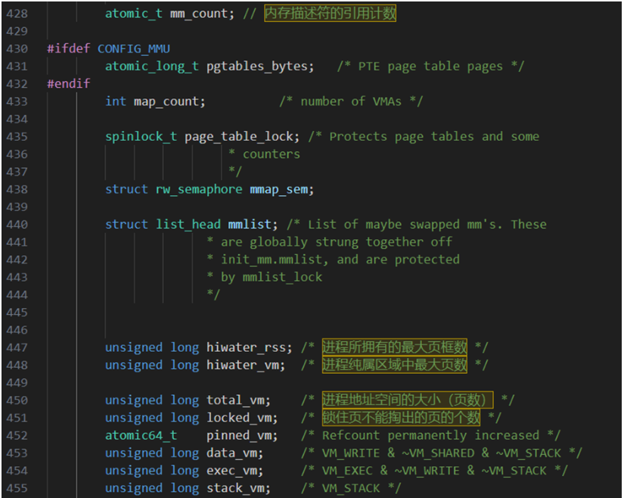Click line number 430 in the gutter
This screenshot has height=498, width=624.
click(x=17, y=48)
